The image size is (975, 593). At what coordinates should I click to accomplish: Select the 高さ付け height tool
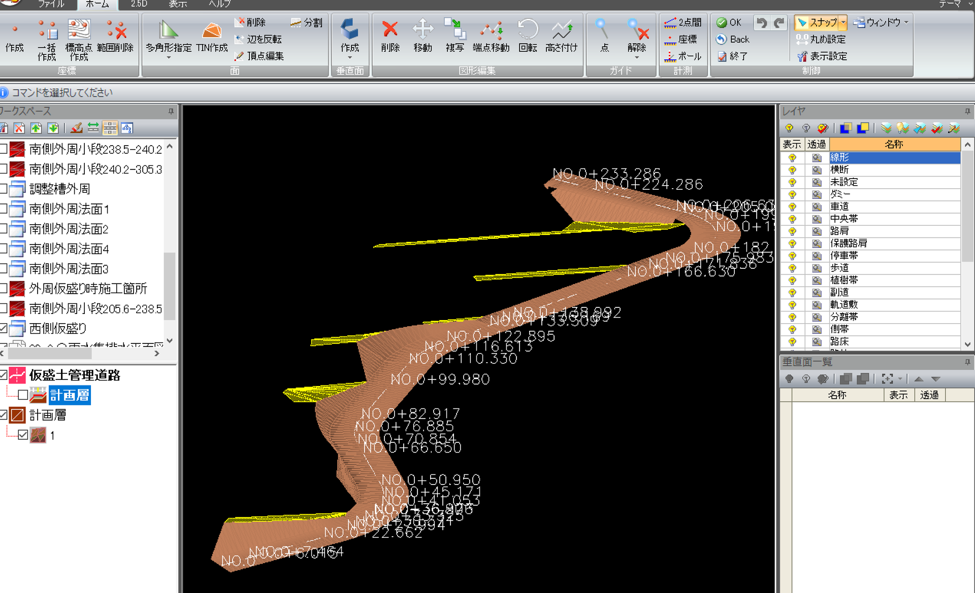tap(561, 37)
